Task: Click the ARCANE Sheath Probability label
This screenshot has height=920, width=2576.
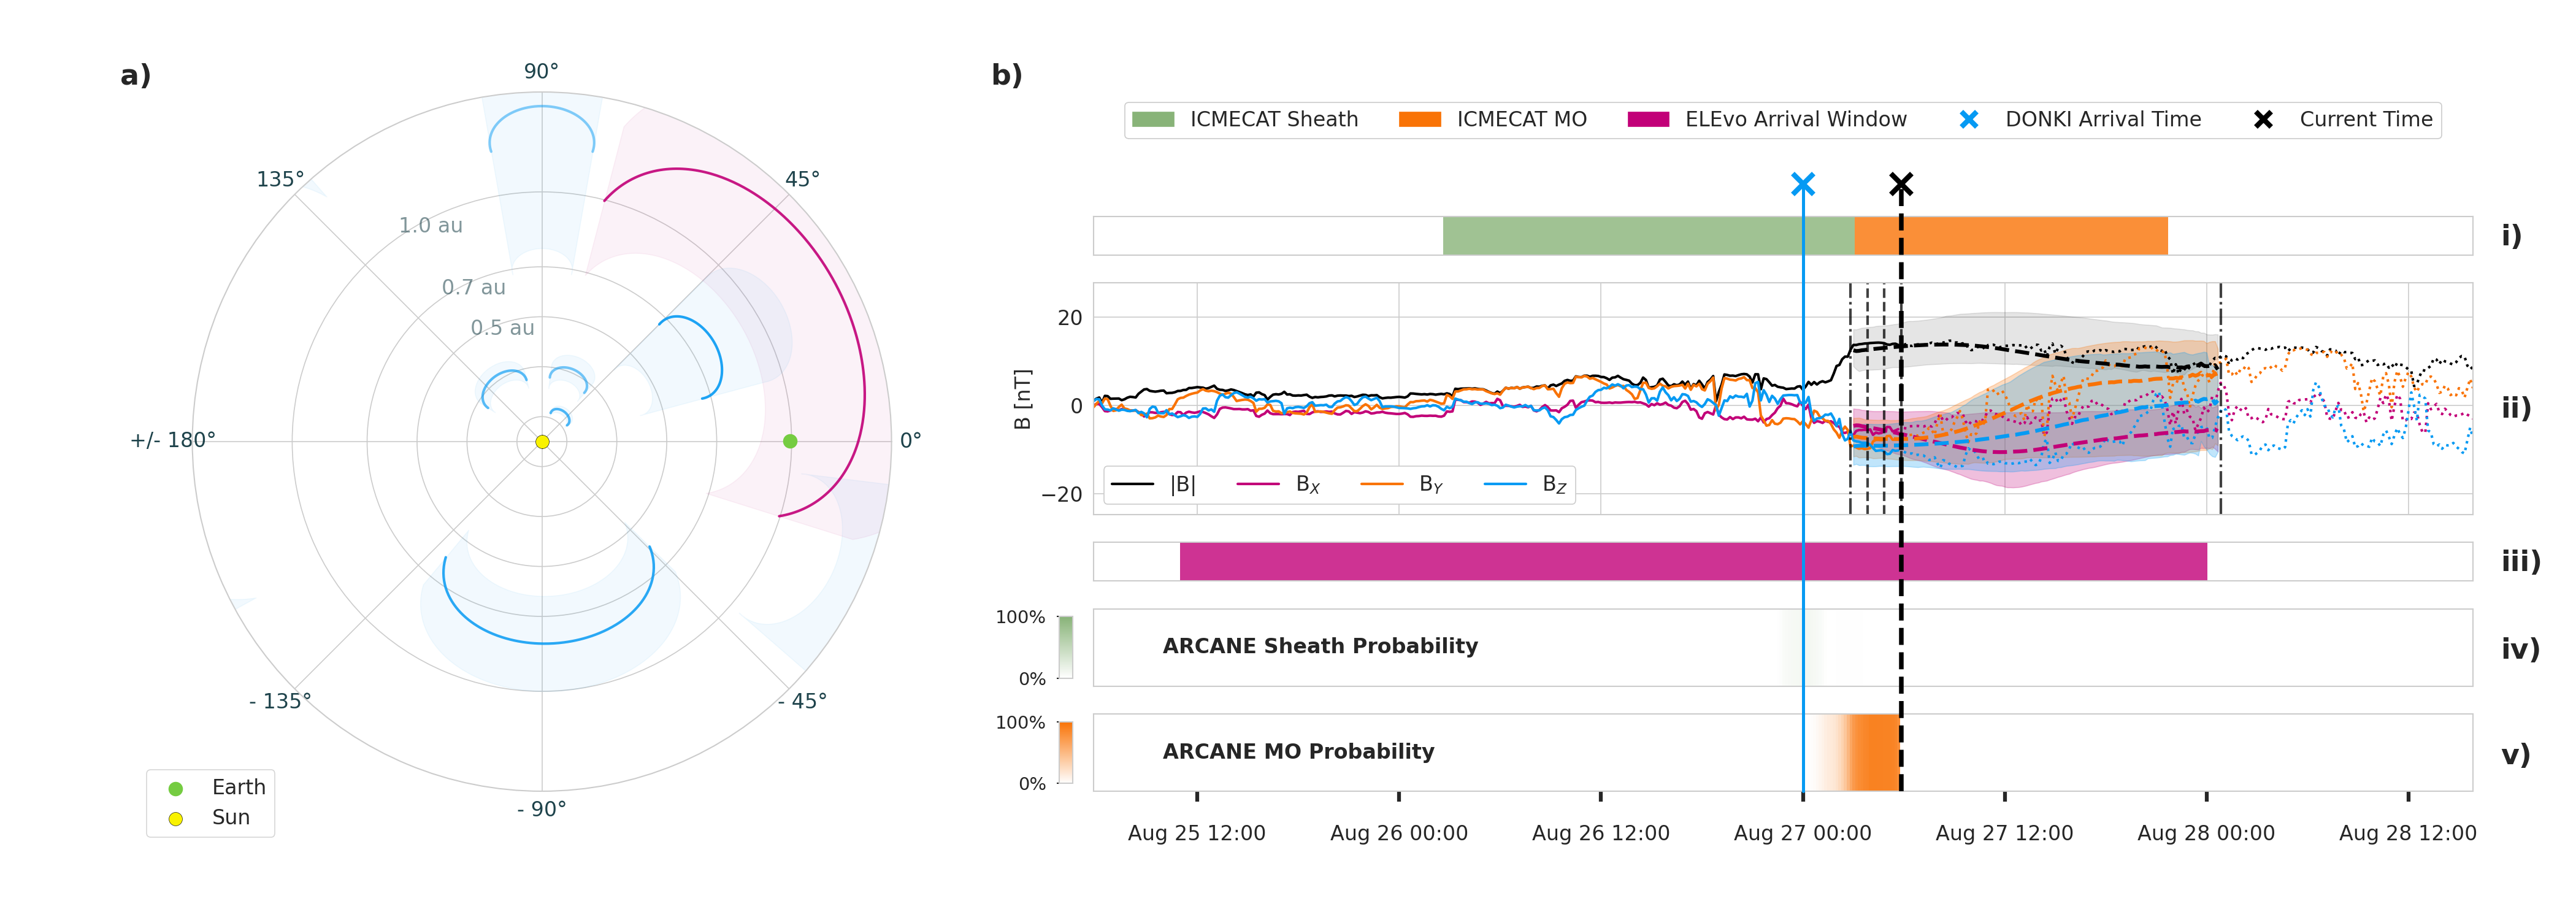Action: [x=1320, y=646]
